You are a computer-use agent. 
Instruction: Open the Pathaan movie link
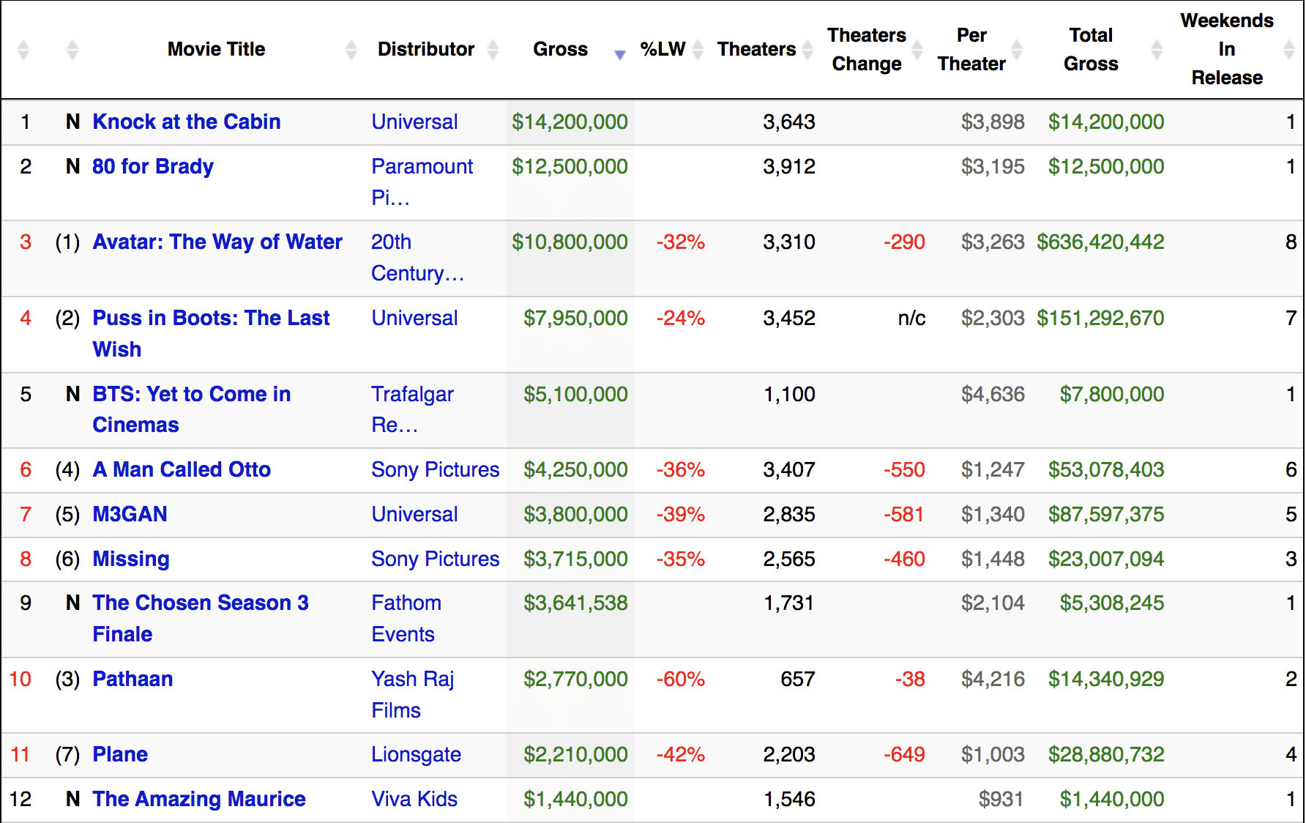point(133,679)
